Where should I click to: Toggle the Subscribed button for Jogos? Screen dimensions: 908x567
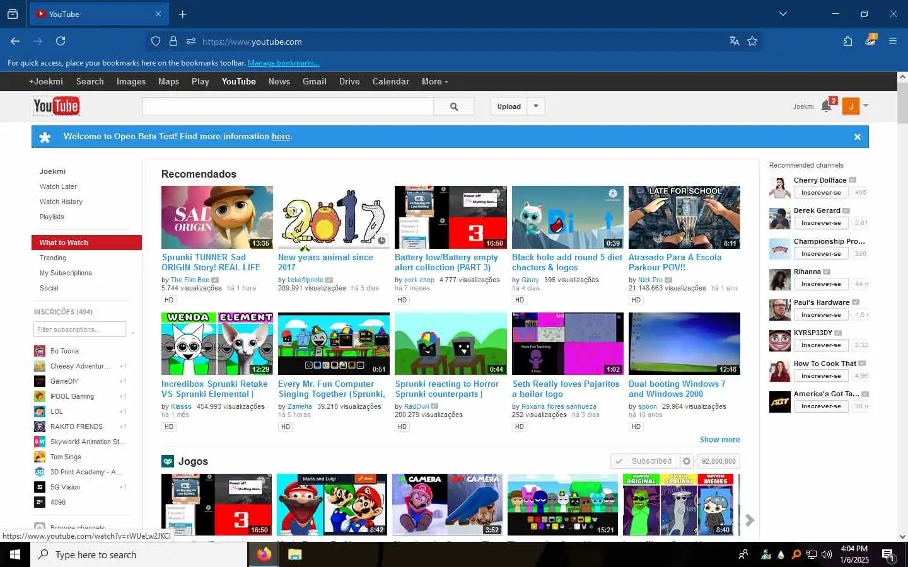(x=644, y=461)
